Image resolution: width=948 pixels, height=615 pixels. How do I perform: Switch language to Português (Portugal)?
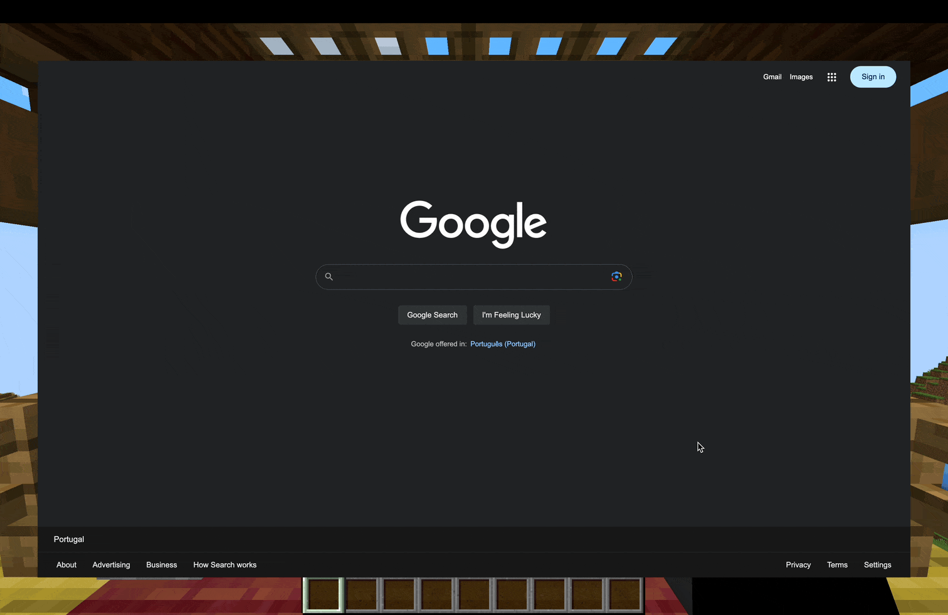coord(502,344)
